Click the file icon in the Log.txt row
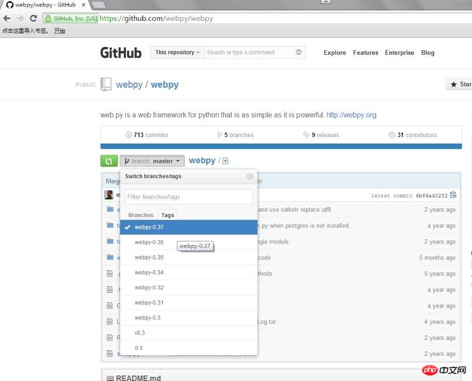The height and width of the screenshot is (381, 472). click(110, 322)
